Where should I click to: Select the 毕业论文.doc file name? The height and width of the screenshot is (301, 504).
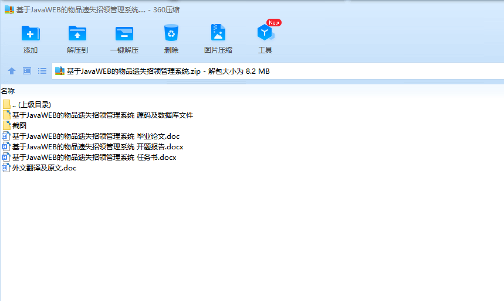(x=96, y=136)
